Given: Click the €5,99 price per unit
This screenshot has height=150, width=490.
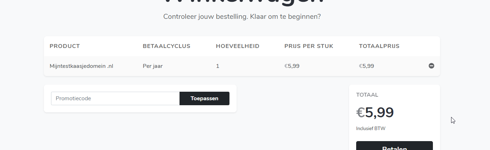Looking at the screenshot, I should [x=292, y=66].
